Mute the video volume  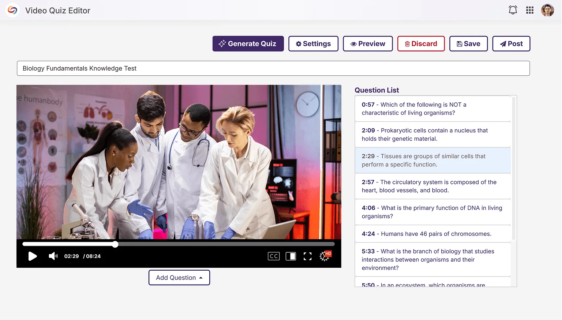[x=53, y=256]
